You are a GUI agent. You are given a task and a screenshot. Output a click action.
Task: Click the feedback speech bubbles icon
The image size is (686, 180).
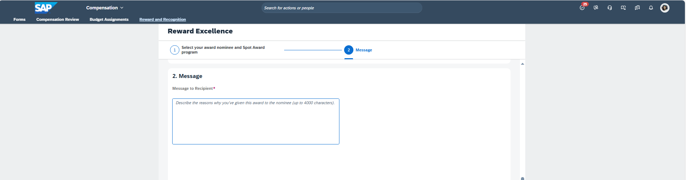coord(637,8)
